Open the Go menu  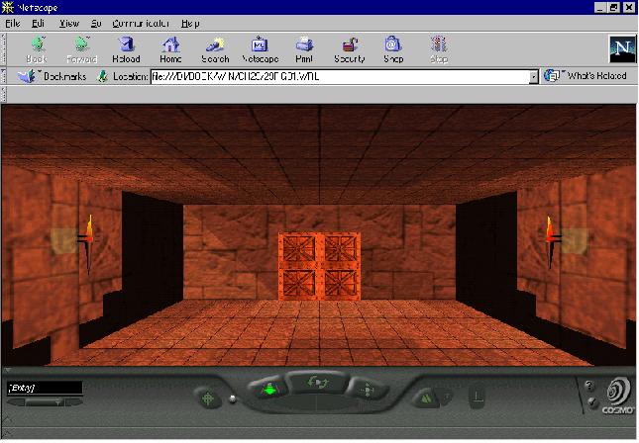point(96,24)
